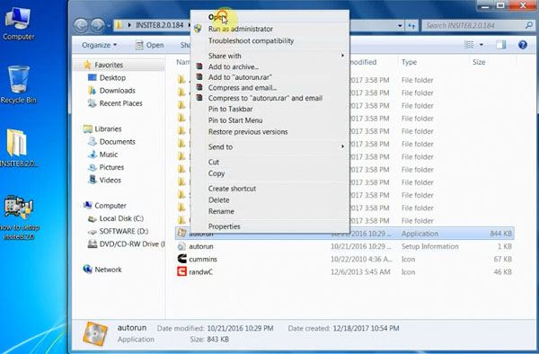Click the DVD/CD-RW Drive icon
This screenshot has width=539, height=354.
click(93, 244)
